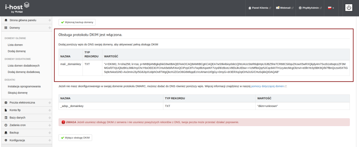Click the gear icon beside Konfiguracja
Image resolution: width=359 pixels, height=147 pixels.
click(6, 140)
